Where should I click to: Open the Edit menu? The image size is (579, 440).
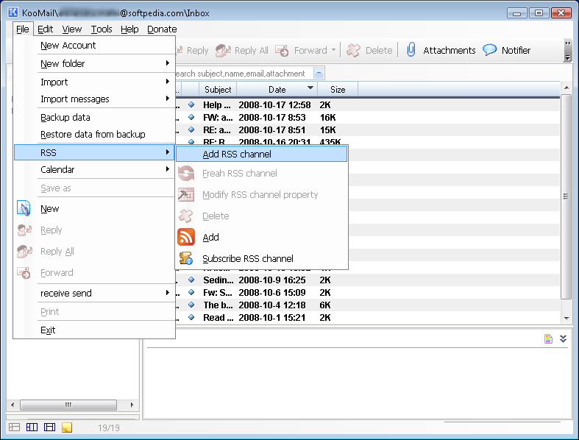(x=46, y=29)
